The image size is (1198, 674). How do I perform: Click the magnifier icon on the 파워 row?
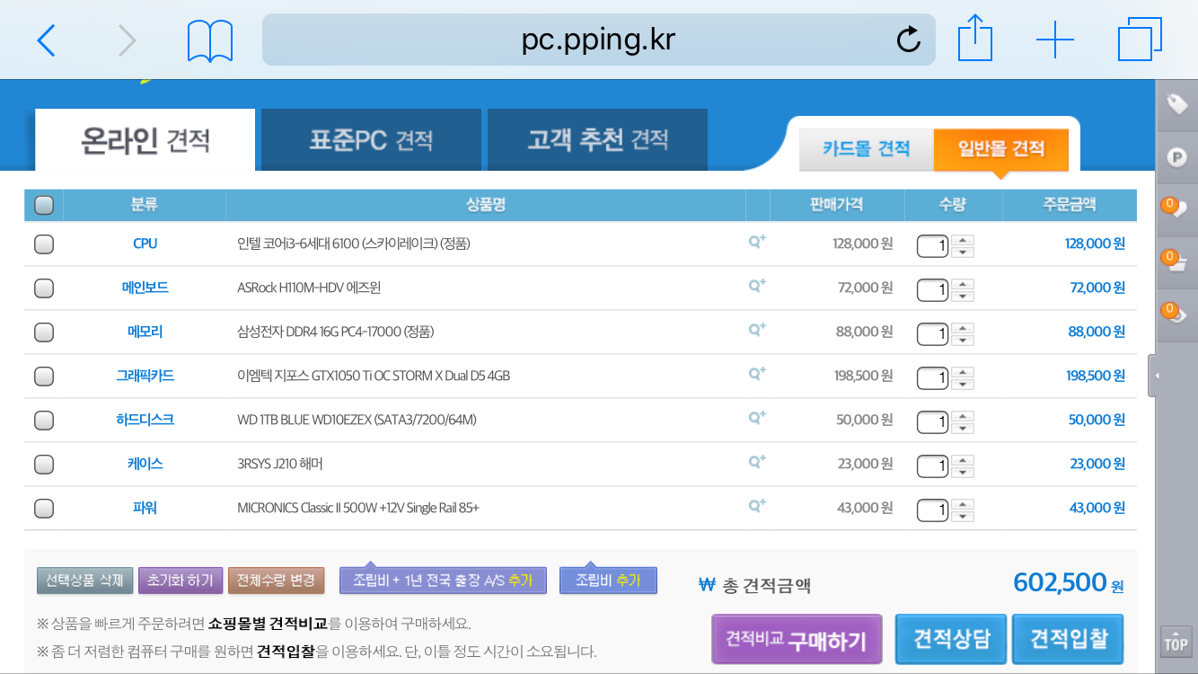[757, 506]
